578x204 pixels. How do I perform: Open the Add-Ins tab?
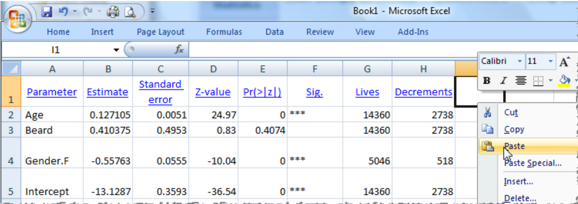[x=413, y=32]
